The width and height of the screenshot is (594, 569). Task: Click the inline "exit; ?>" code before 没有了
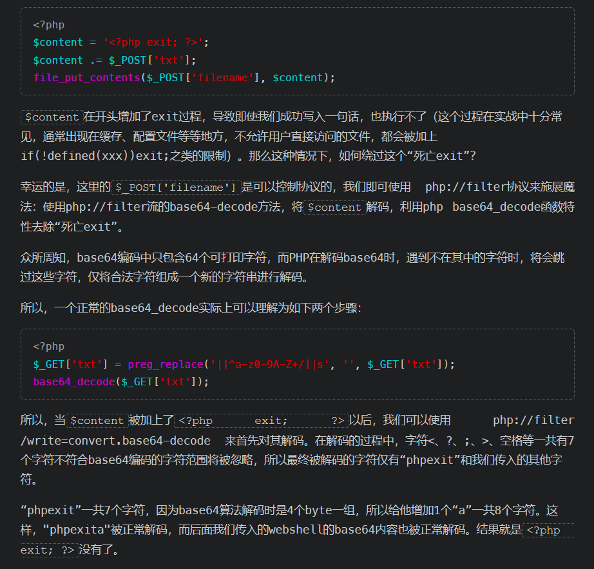(49, 550)
